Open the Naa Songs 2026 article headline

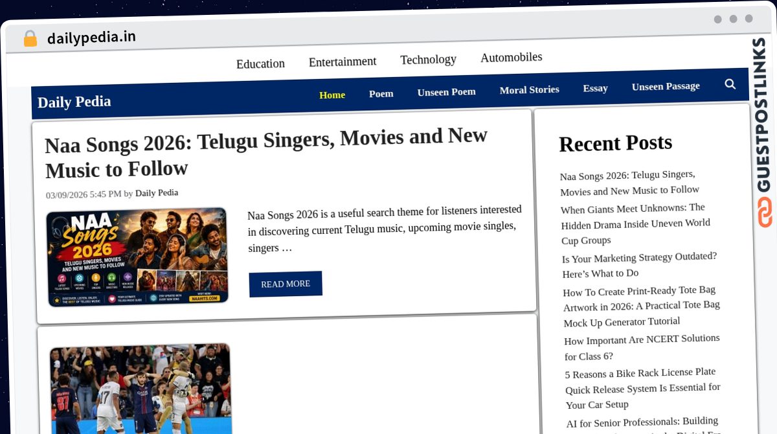pyautogui.click(x=266, y=153)
